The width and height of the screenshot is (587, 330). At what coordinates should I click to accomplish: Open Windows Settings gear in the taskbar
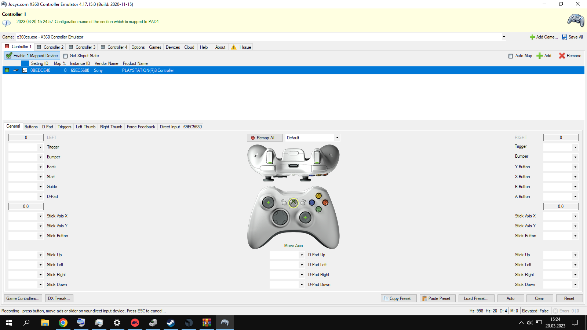click(117, 323)
